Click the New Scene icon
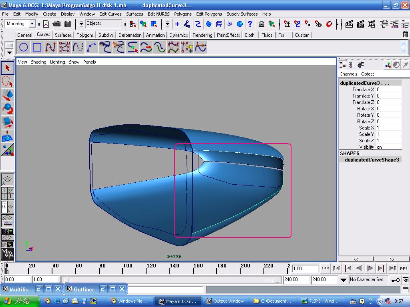Viewport: 410px width, 307px height. 46,24
